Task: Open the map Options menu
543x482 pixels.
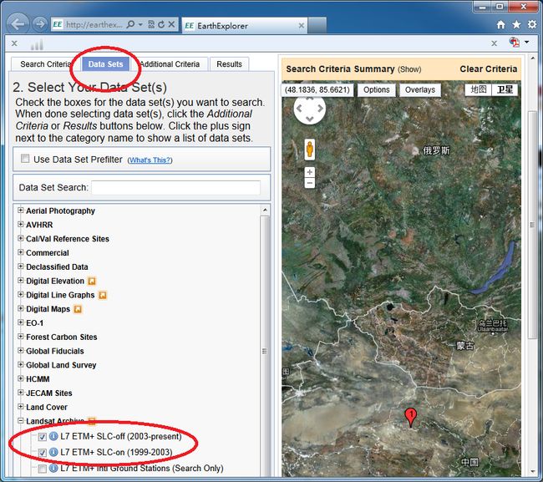Action: pyautogui.click(x=377, y=89)
